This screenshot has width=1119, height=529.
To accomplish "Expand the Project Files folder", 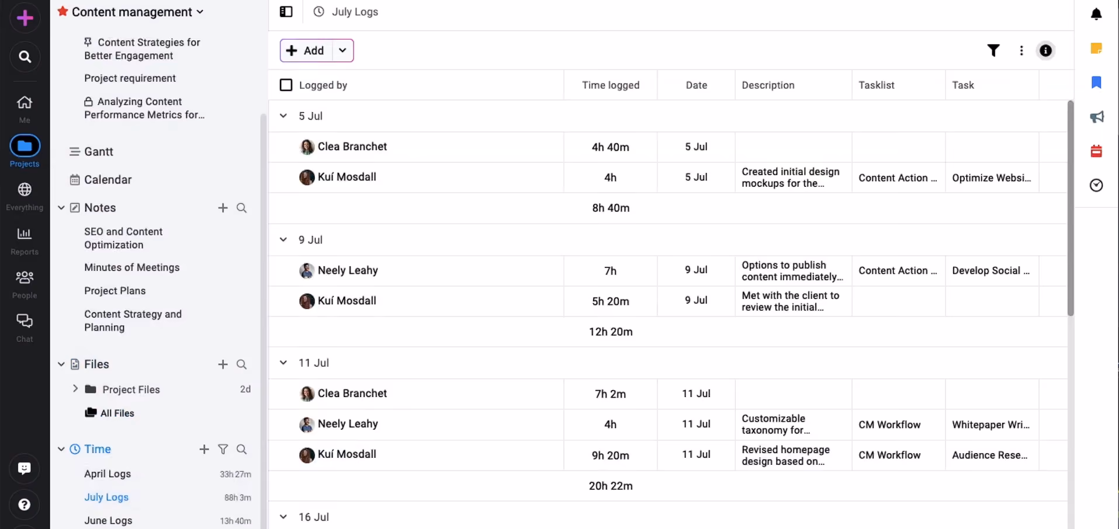I will [75, 389].
